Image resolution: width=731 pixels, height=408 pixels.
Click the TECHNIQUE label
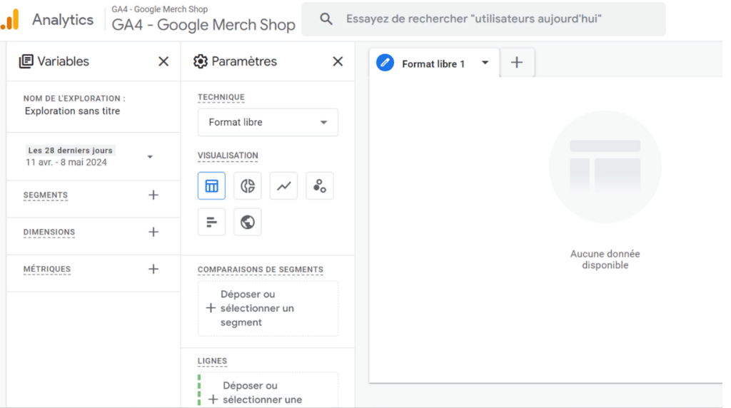221,97
